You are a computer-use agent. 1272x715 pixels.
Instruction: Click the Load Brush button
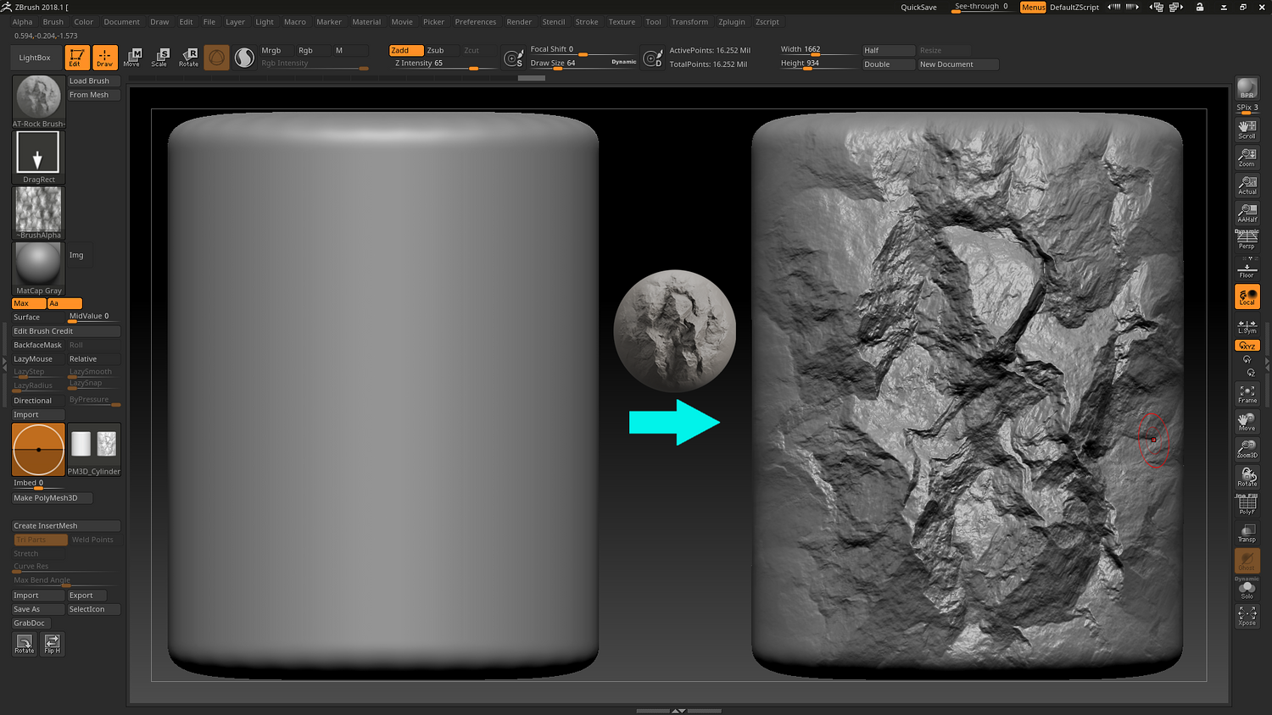point(93,81)
